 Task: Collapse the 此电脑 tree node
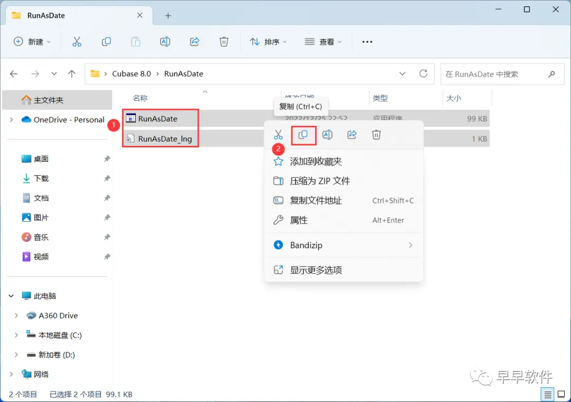coord(11,296)
